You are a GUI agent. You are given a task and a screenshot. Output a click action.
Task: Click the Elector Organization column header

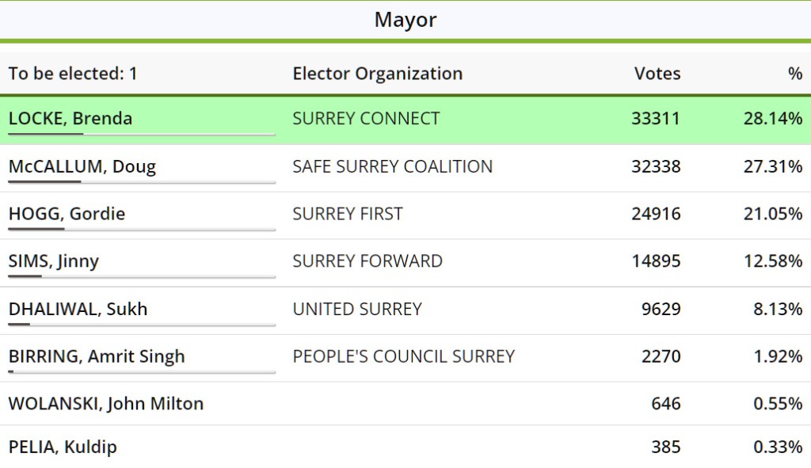tap(378, 74)
